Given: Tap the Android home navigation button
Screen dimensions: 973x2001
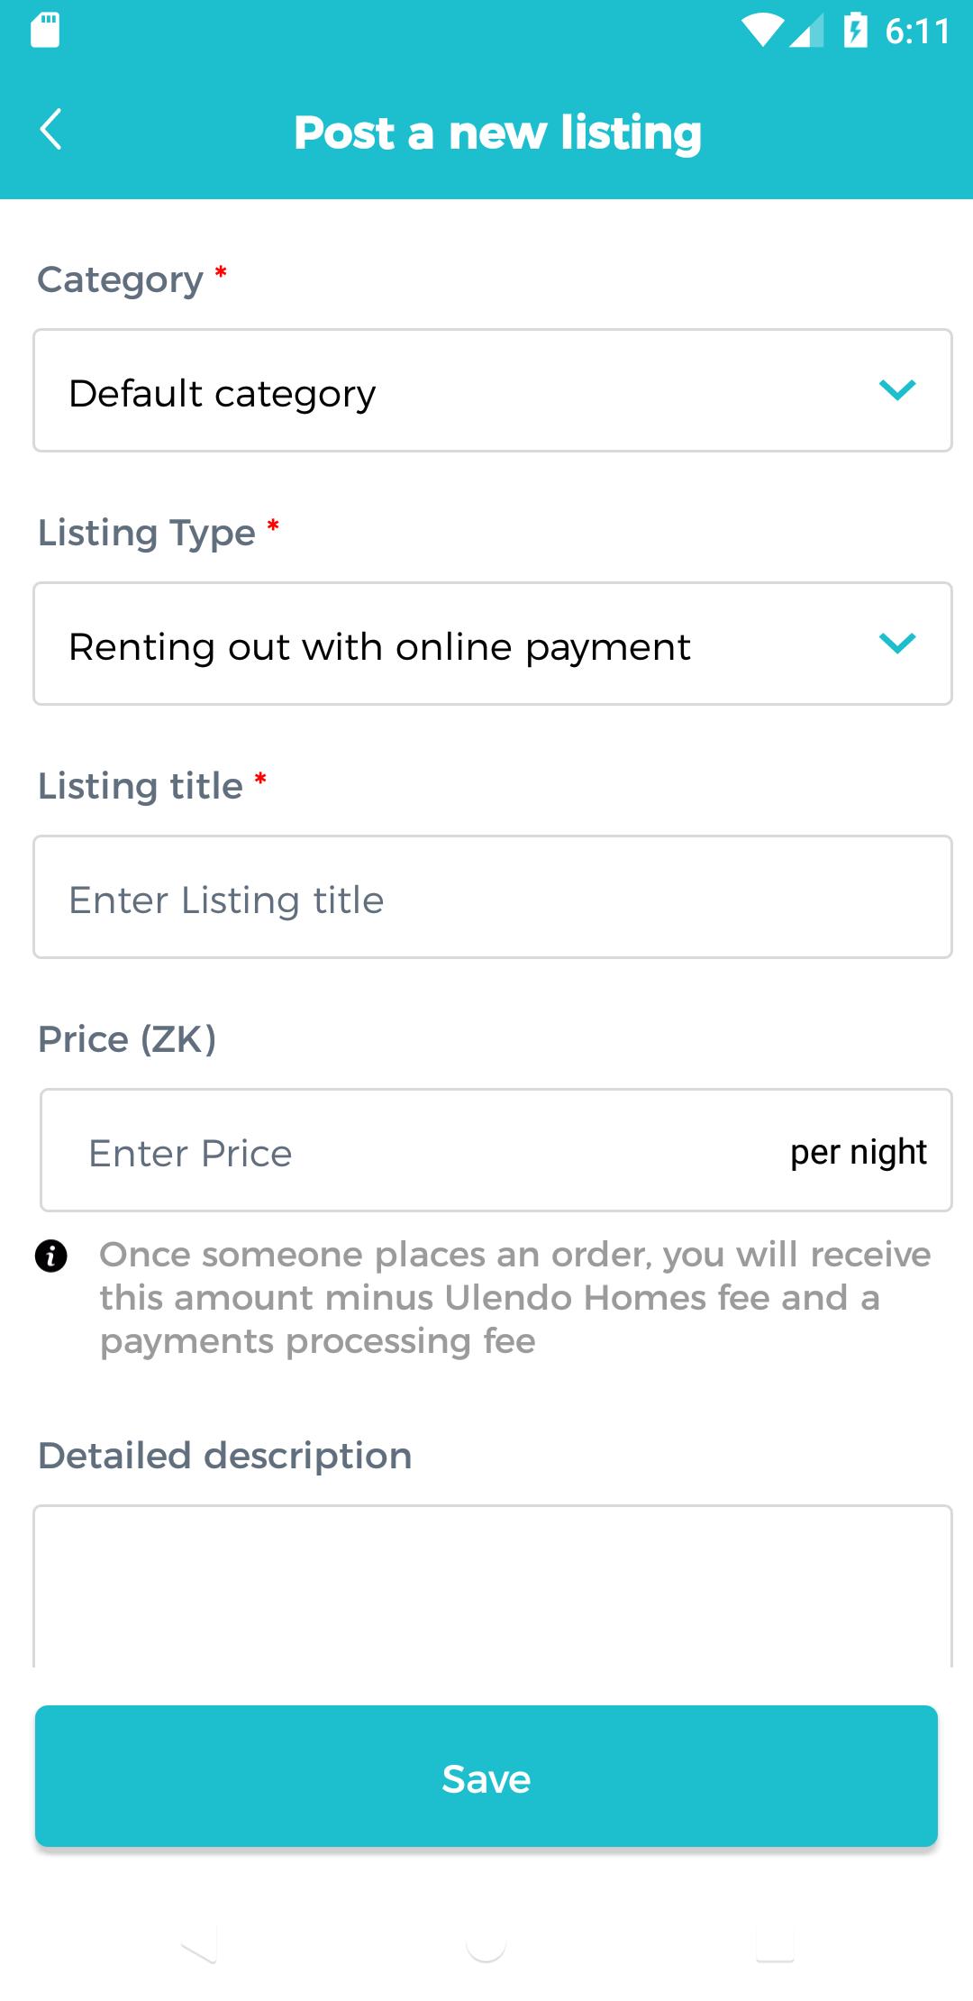Looking at the screenshot, I should click(x=486, y=1947).
